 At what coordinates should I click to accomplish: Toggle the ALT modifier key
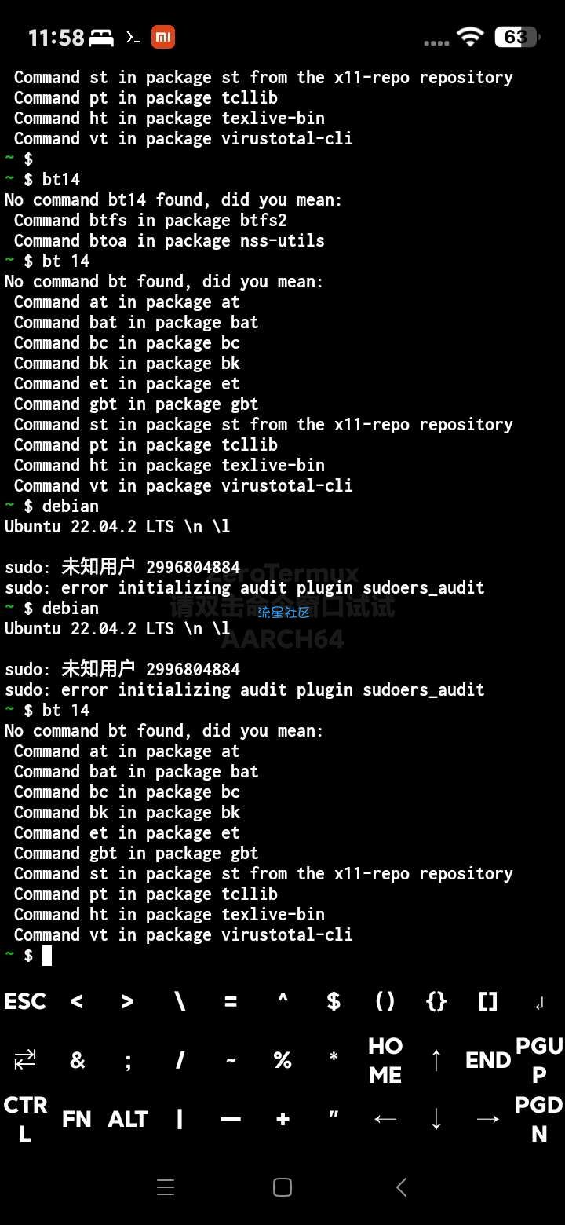pyautogui.click(x=128, y=1118)
